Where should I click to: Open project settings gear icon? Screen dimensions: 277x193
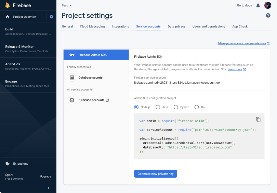point(51,17)
